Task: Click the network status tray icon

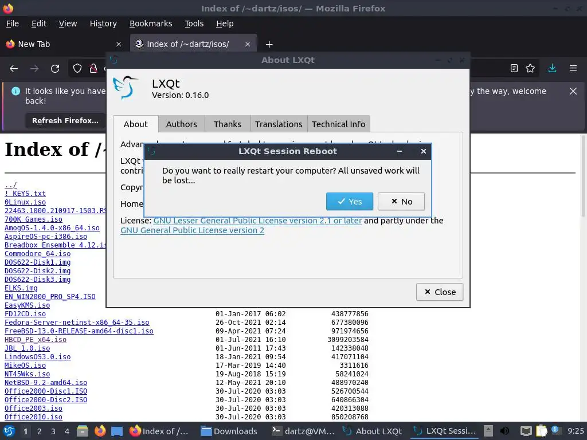Action: coord(526,431)
